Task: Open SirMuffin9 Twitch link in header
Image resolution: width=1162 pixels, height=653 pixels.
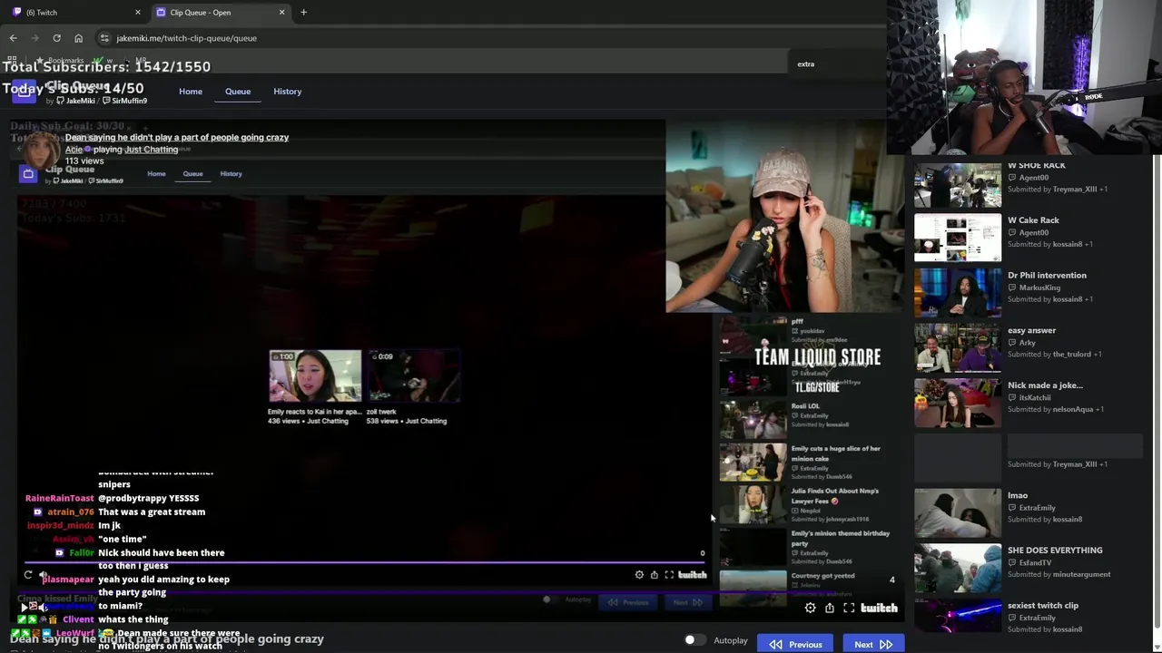Action: click(x=124, y=101)
